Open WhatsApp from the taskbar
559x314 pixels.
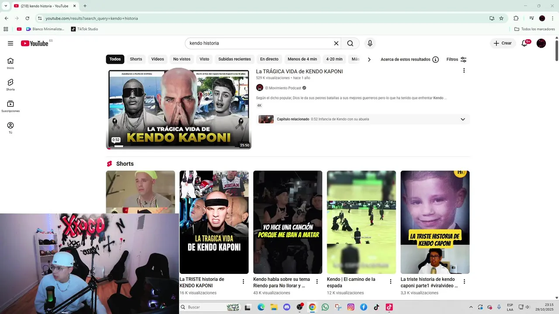click(325, 307)
